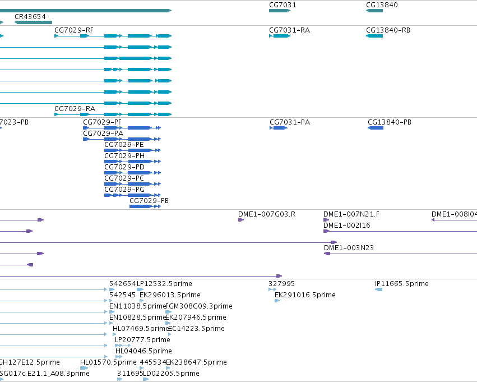Select the CG7029-PG protein label
Screen dimensions: 477x382
(x=124, y=190)
